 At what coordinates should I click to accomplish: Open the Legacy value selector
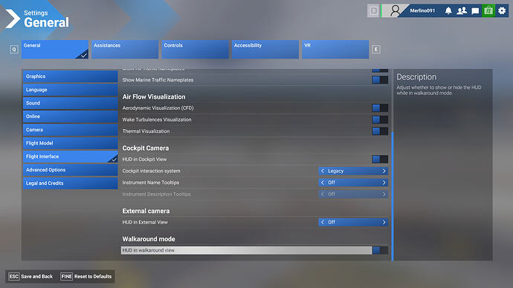353,171
